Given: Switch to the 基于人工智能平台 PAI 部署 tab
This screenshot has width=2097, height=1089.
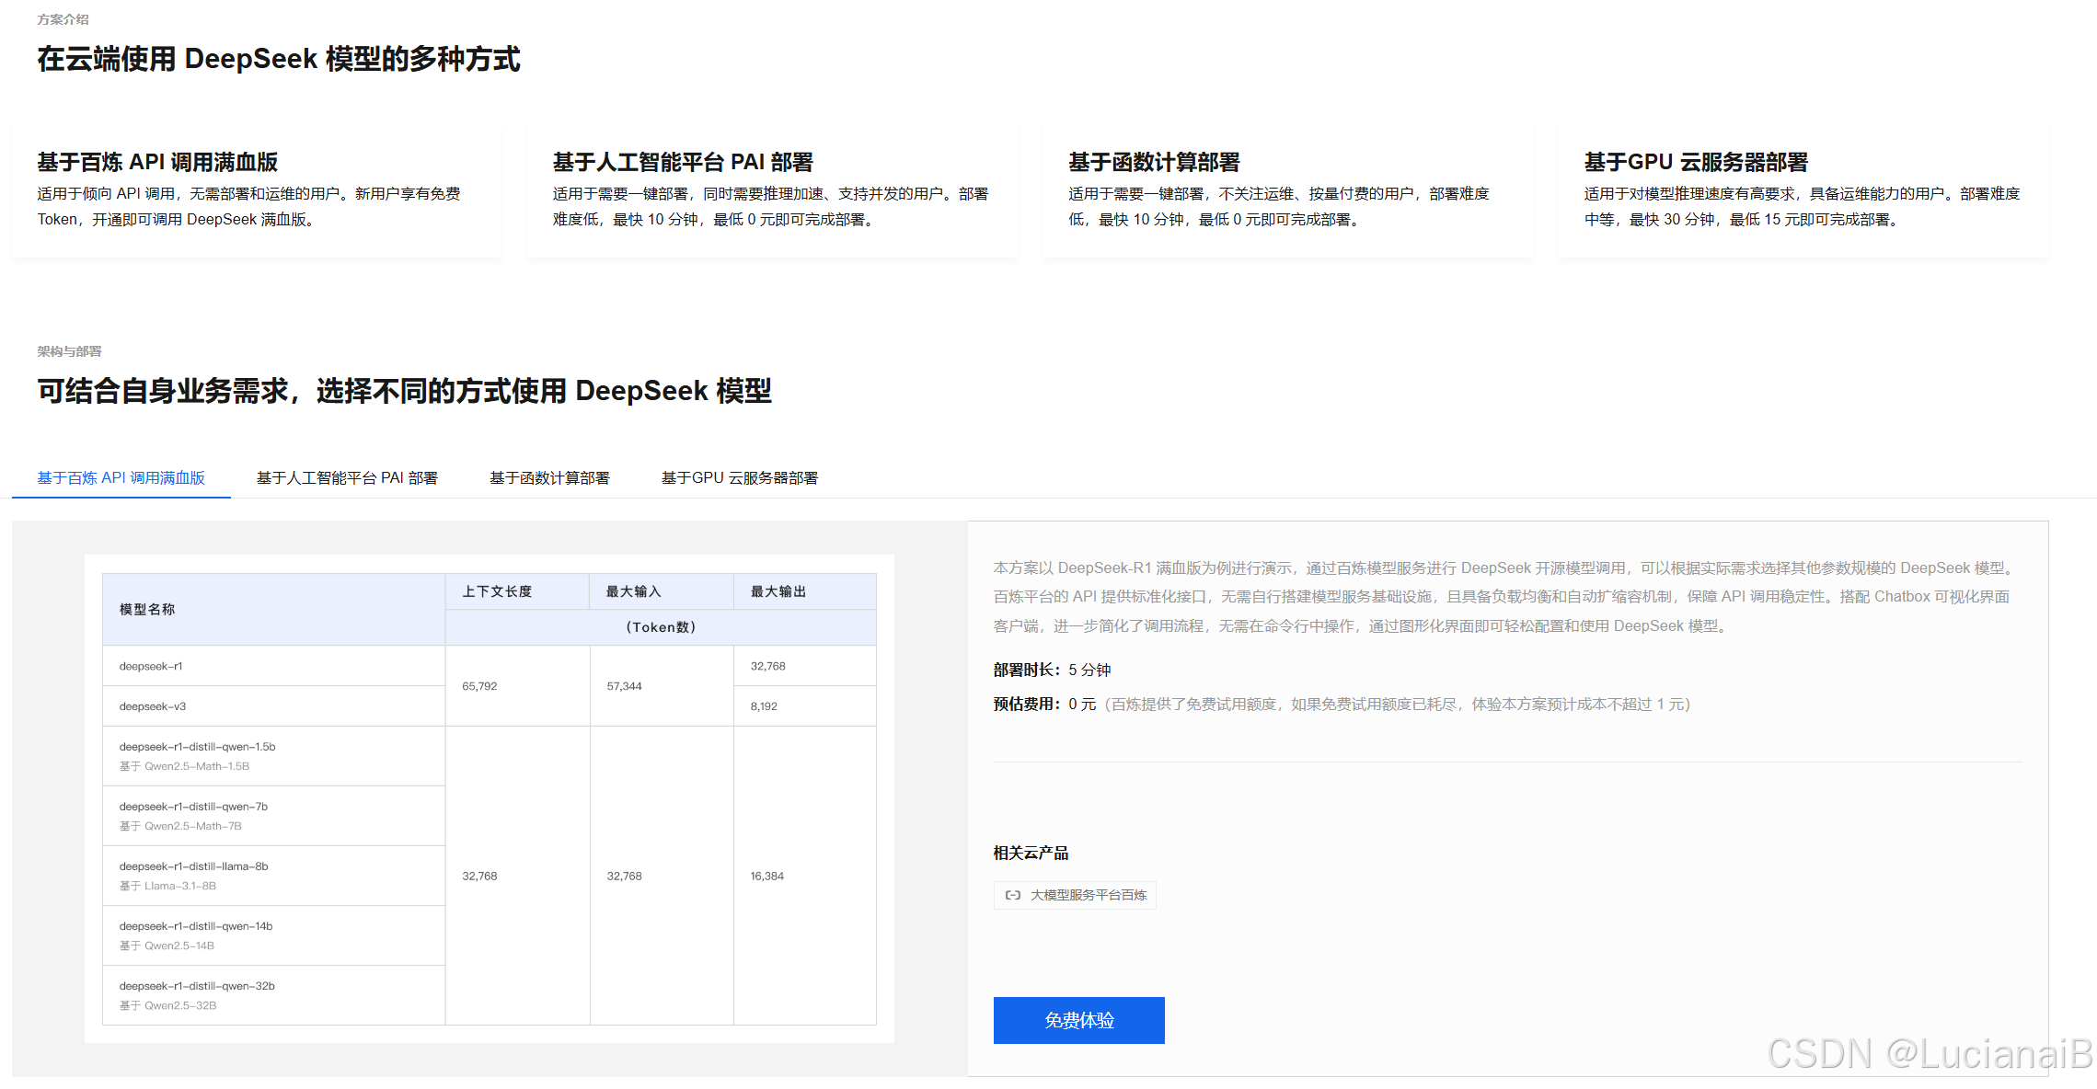Looking at the screenshot, I should click(347, 478).
